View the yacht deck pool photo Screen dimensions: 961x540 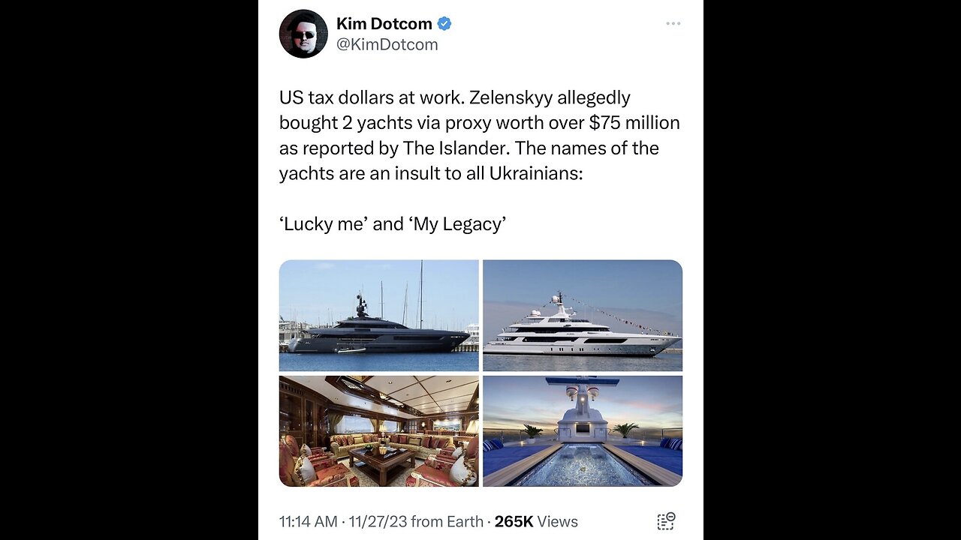[x=583, y=431]
